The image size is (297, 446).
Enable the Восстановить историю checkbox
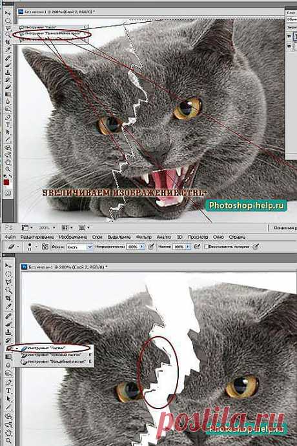[x=207, y=247]
